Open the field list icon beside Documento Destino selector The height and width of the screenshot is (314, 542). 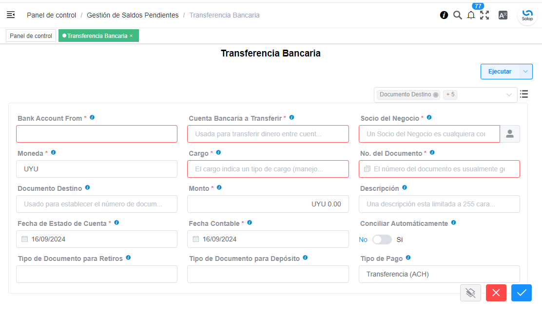[524, 94]
